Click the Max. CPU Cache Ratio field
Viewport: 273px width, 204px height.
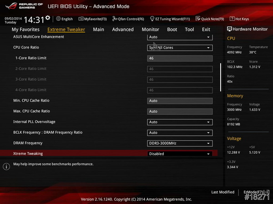pyautogui.click(x=180, y=112)
